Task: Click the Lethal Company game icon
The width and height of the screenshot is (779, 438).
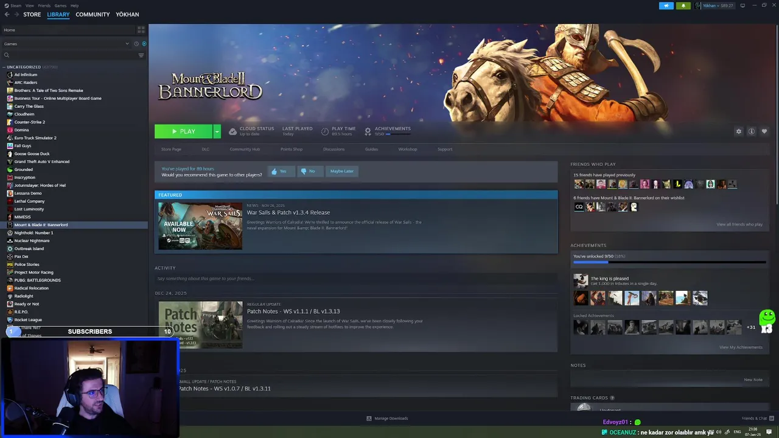Action: (x=10, y=201)
